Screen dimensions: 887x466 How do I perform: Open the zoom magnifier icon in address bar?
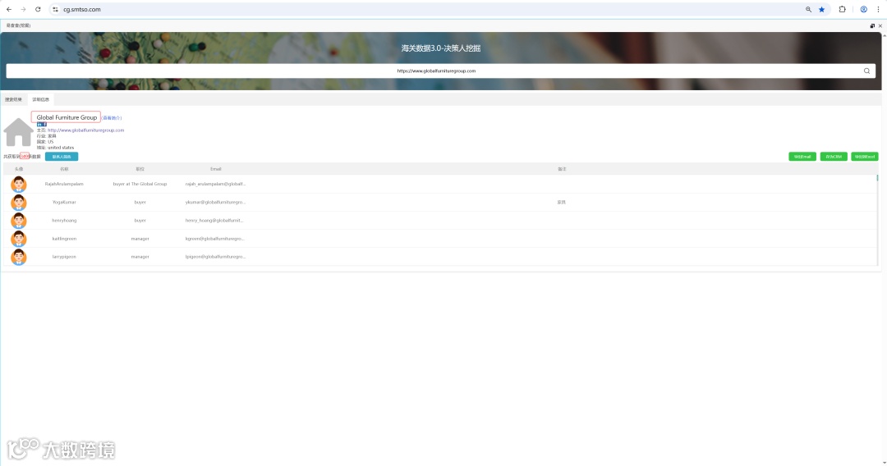pyautogui.click(x=808, y=9)
